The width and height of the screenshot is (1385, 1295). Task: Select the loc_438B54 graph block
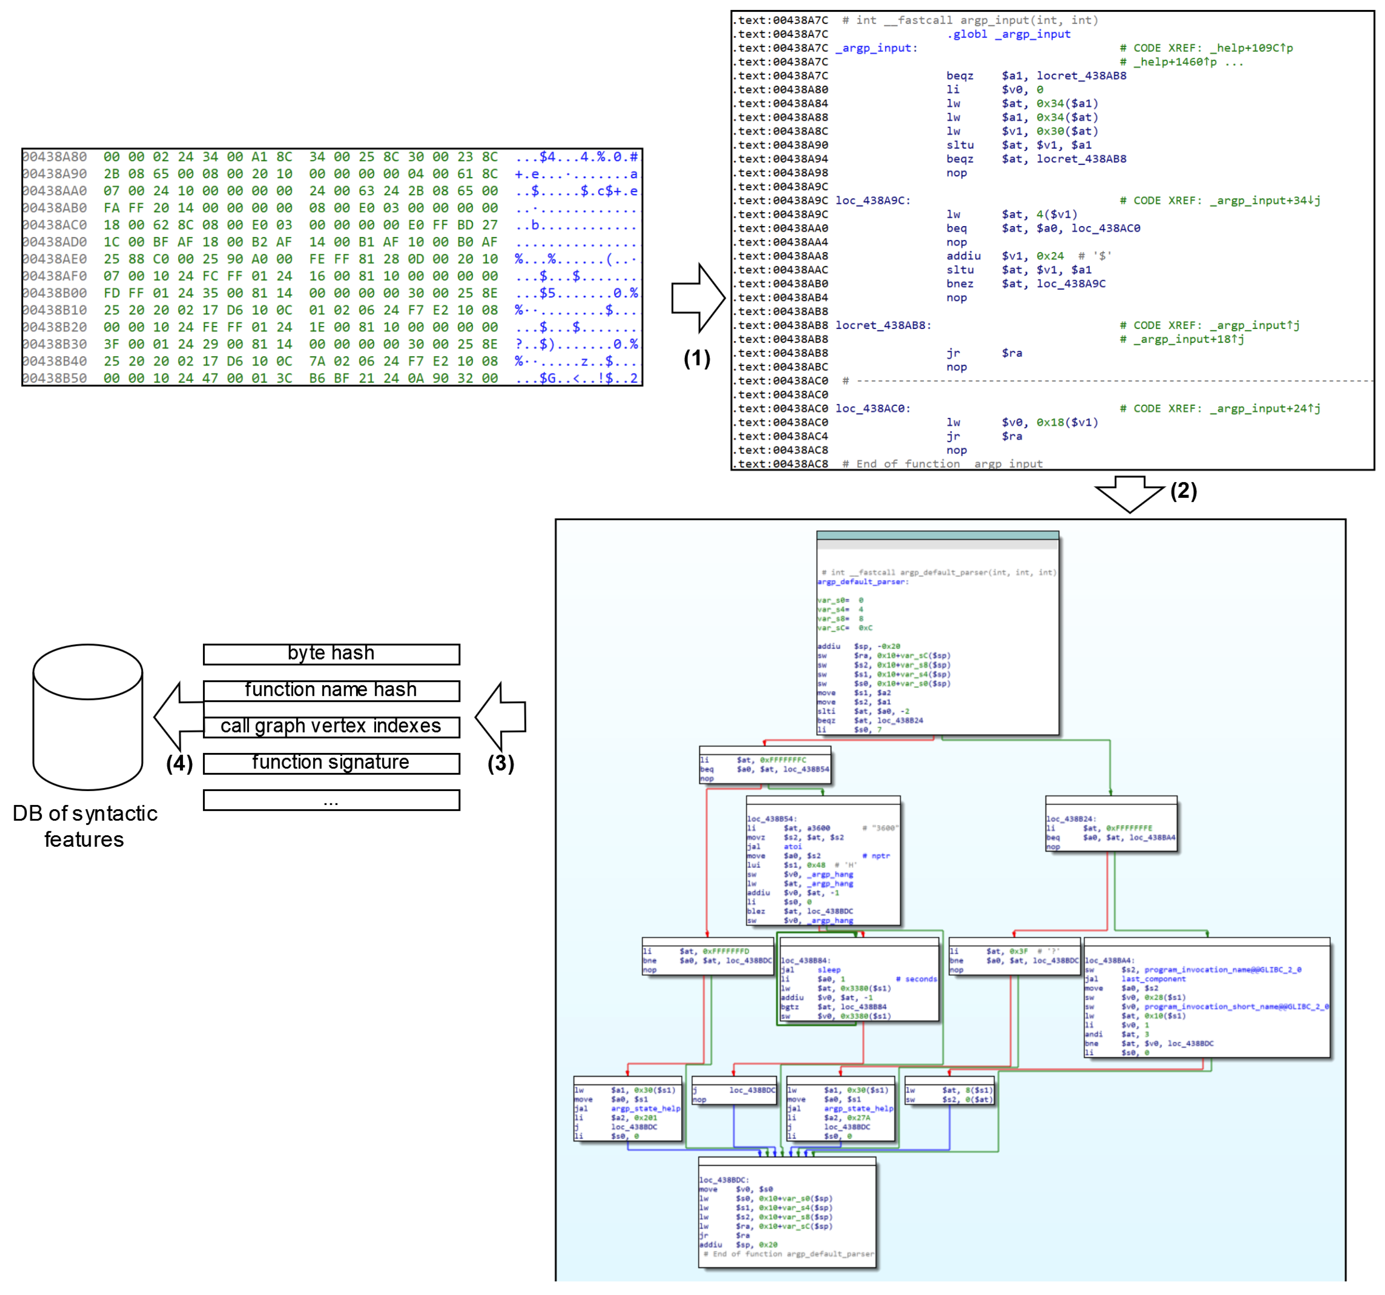coord(823,861)
